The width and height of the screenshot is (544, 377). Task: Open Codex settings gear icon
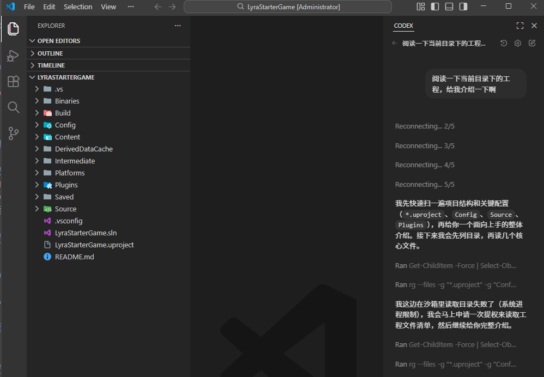click(518, 44)
